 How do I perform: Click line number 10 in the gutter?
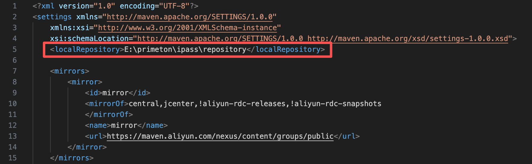pyautogui.click(x=12, y=104)
